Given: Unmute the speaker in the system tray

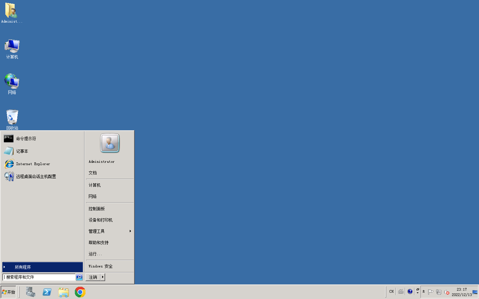Looking at the screenshot, I should point(447,292).
